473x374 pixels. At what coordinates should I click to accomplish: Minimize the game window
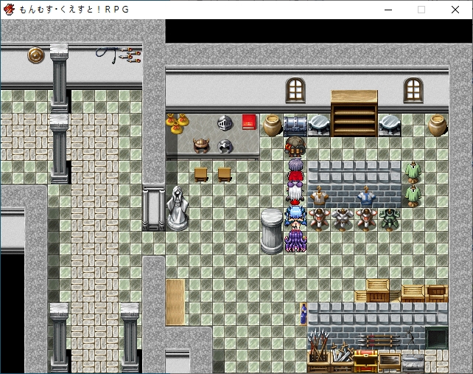tap(388, 10)
